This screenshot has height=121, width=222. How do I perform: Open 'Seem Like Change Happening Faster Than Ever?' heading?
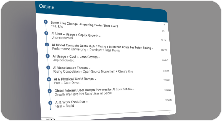coord(84,25)
